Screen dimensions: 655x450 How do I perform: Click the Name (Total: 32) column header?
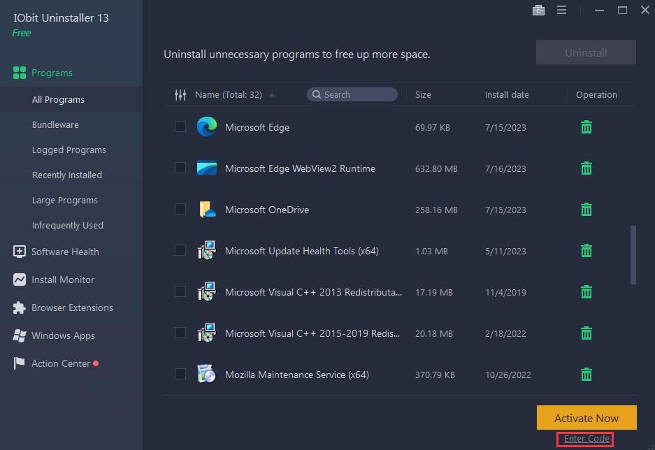pos(229,95)
